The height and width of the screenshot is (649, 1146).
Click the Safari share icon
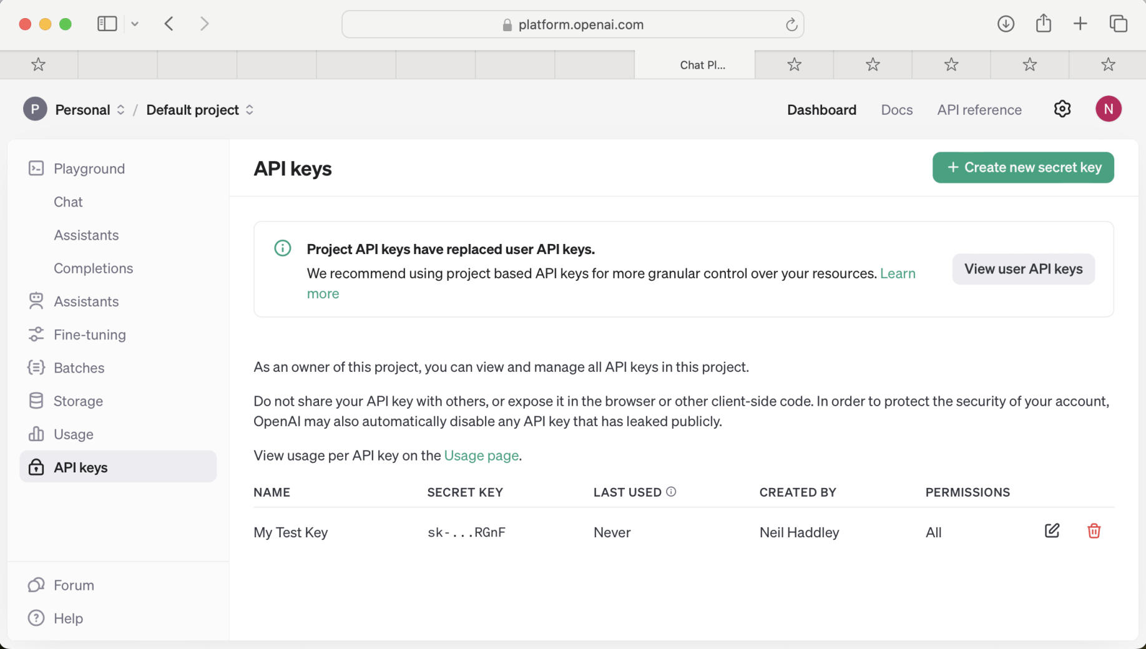point(1044,24)
